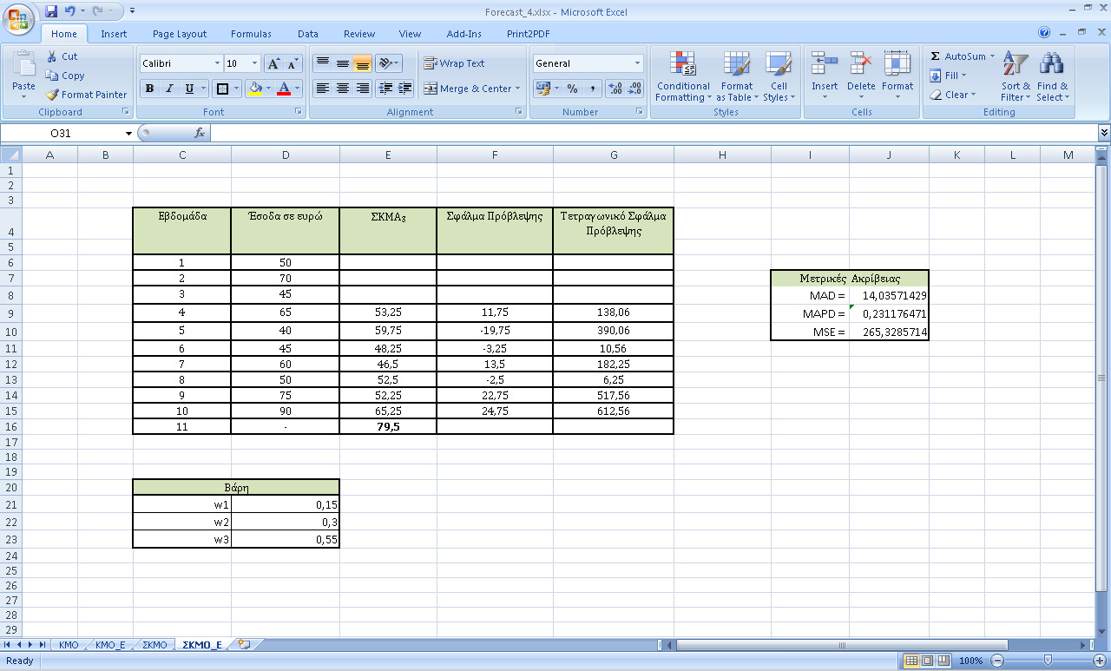Open the Page Layout ribbon tab

(x=180, y=34)
